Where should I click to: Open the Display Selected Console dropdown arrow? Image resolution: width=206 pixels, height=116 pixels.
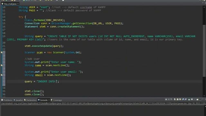(194, 99)
